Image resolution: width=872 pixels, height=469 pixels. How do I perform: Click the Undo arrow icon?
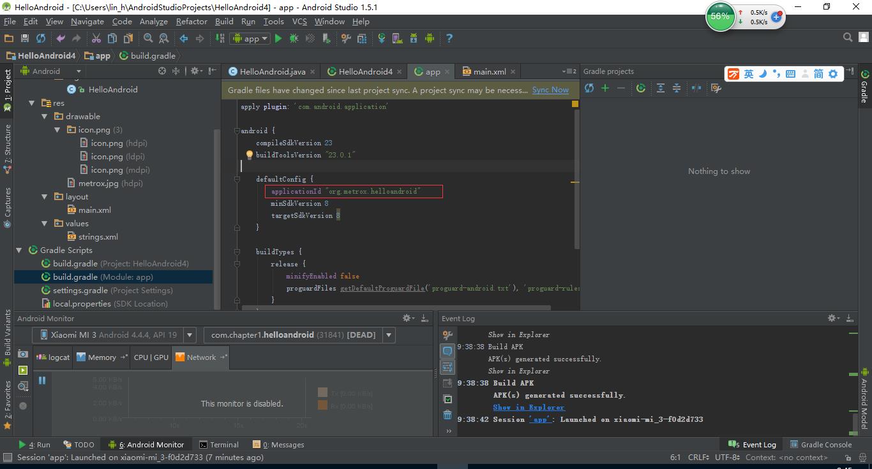coord(61,38)
